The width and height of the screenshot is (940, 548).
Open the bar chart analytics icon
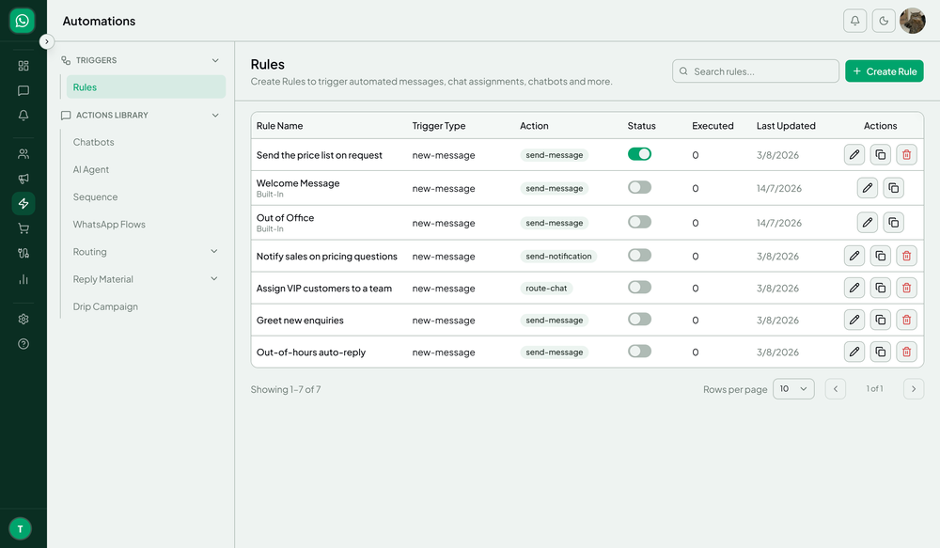[x=23, y=279]
